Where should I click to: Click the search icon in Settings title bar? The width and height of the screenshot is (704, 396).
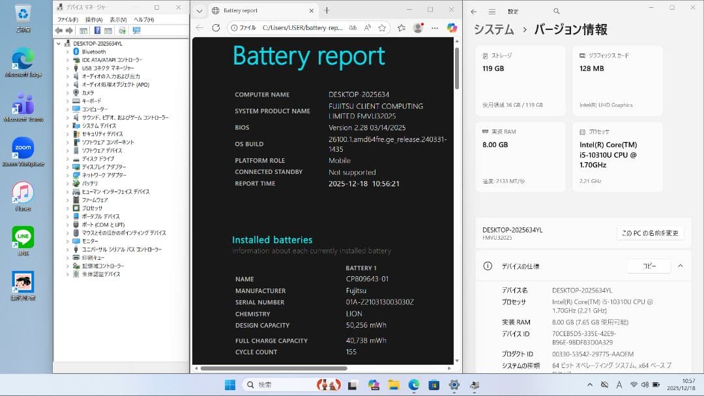click(x=556, y=10)
